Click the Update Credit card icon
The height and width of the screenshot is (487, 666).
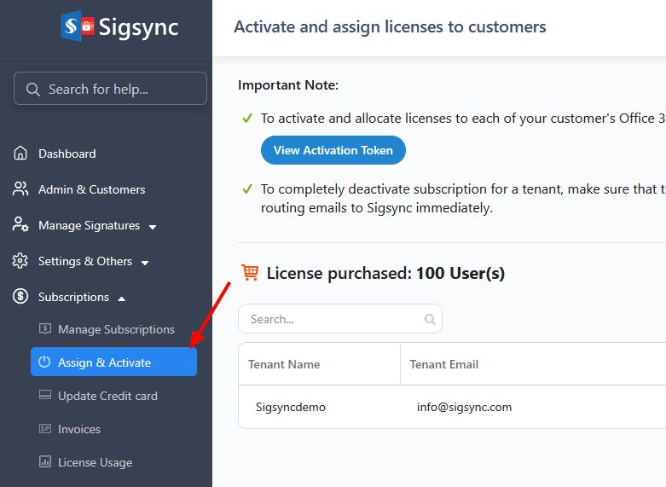coord(45,395)
